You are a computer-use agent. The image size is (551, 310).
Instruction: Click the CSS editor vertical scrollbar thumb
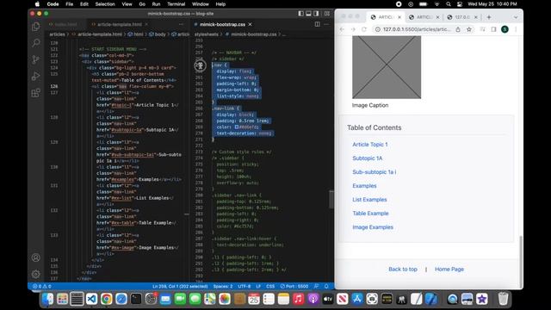coord(331,199)
